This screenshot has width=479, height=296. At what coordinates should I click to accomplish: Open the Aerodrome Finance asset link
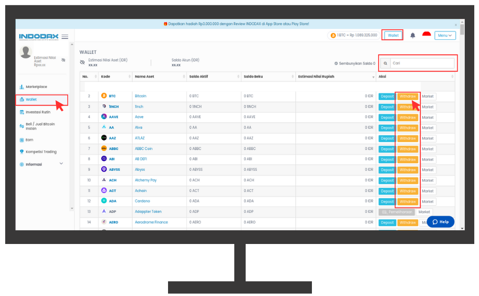(x=151, y=222)
